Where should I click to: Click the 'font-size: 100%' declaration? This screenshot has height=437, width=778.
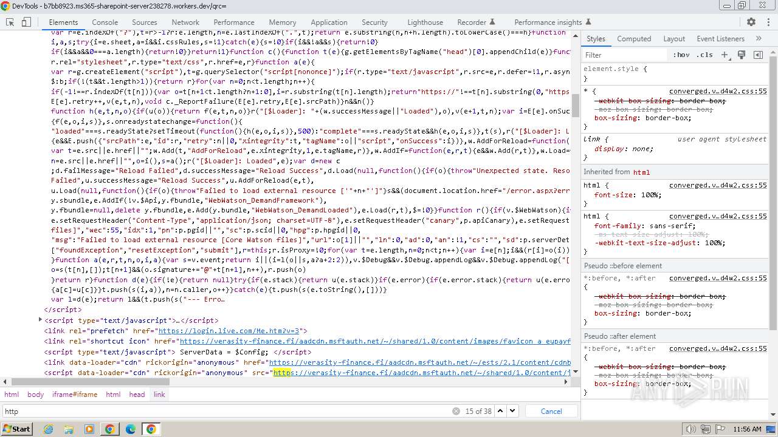[627, 195]
